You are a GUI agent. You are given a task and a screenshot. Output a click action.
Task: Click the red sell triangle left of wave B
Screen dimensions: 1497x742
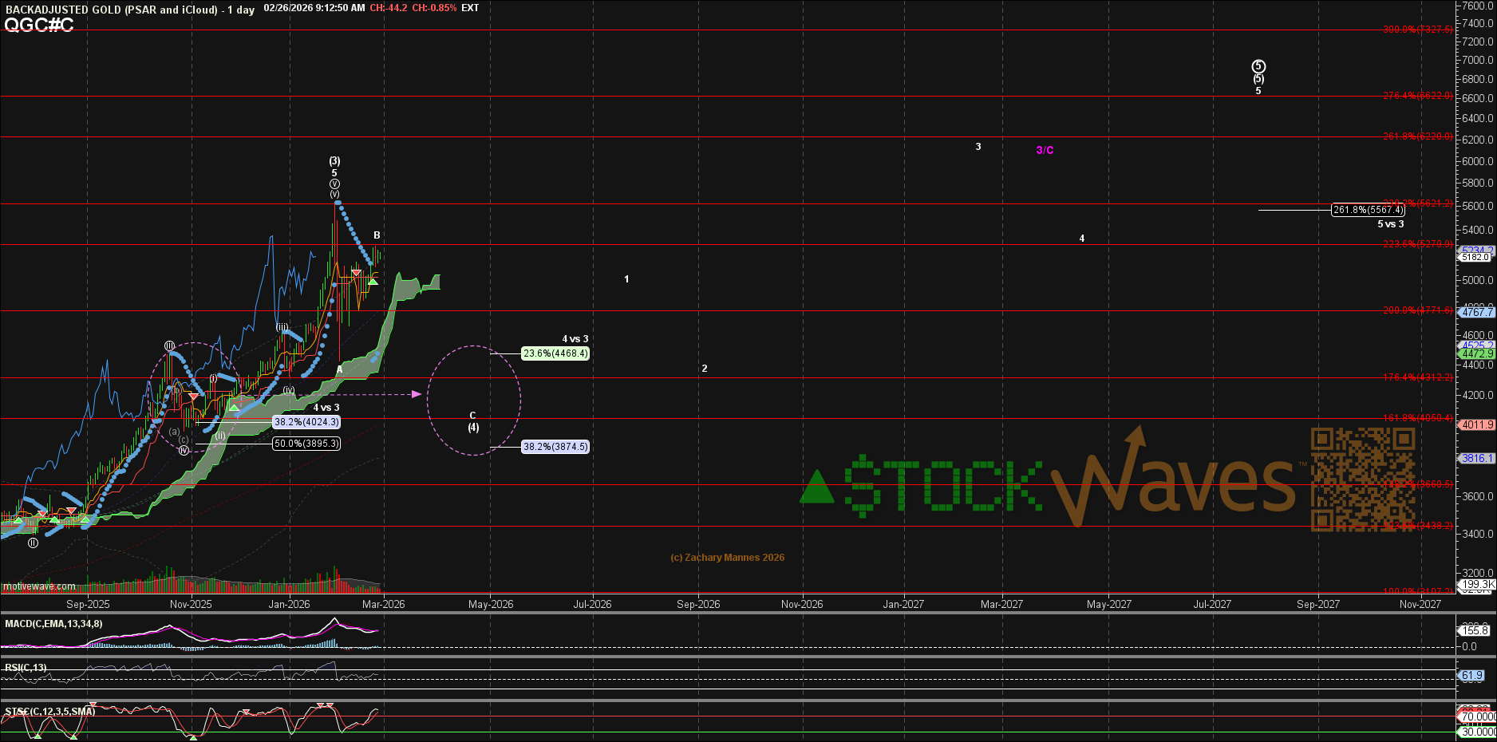pyautogui.click(x=356, y=274)
